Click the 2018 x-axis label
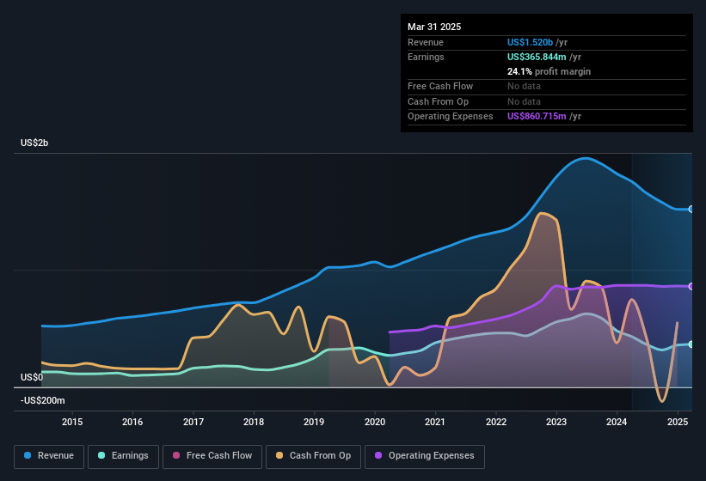Viewport: 706px width, 481px height. click(254, 422)
